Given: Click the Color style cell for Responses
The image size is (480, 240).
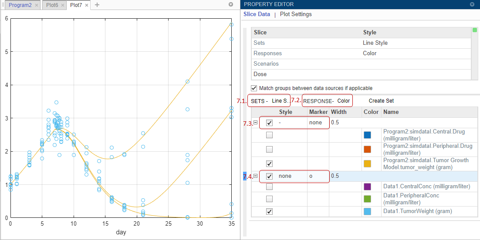Looking at the screenshot, I should [369, 53].
